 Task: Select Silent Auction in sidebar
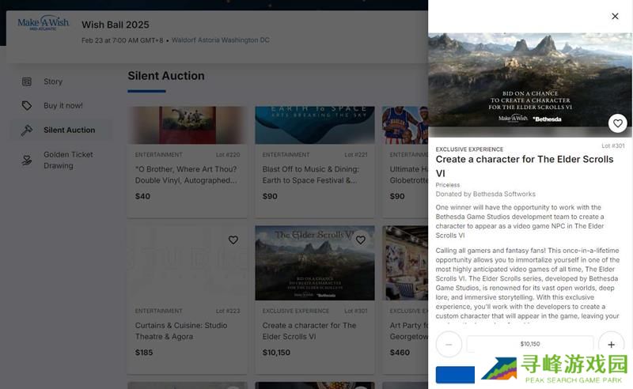pos(69,130)
